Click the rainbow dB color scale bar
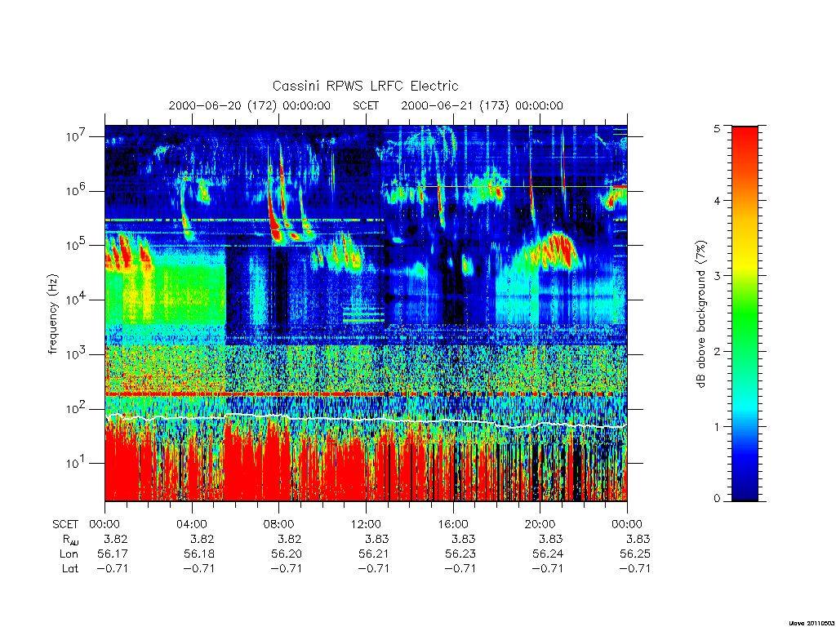 click(745, 313)
